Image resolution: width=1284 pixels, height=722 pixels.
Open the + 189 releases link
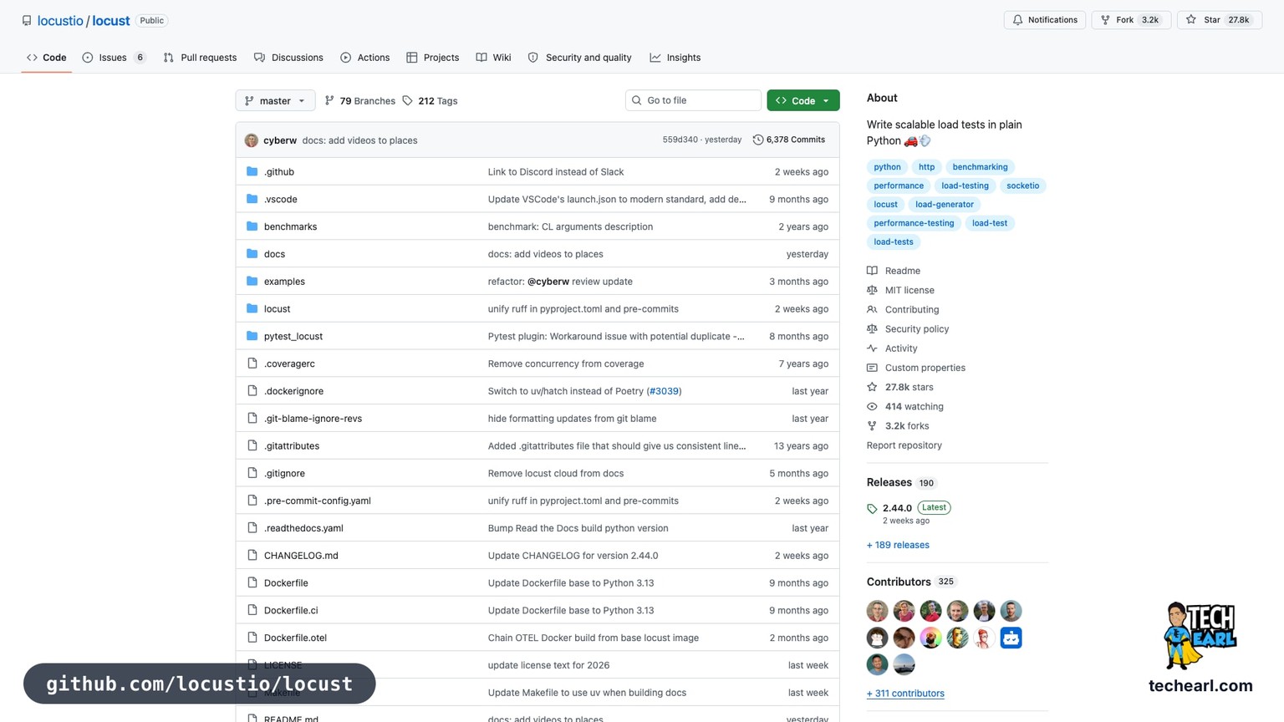[898, 545]
